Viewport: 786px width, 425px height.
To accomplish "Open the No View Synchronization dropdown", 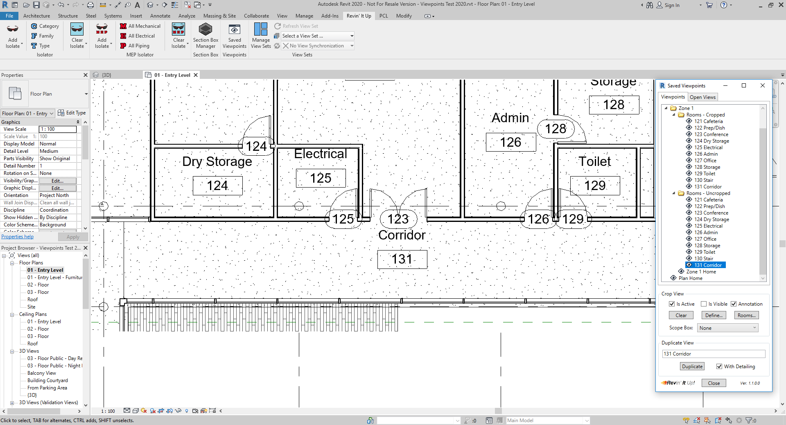I will click(318, 46).
